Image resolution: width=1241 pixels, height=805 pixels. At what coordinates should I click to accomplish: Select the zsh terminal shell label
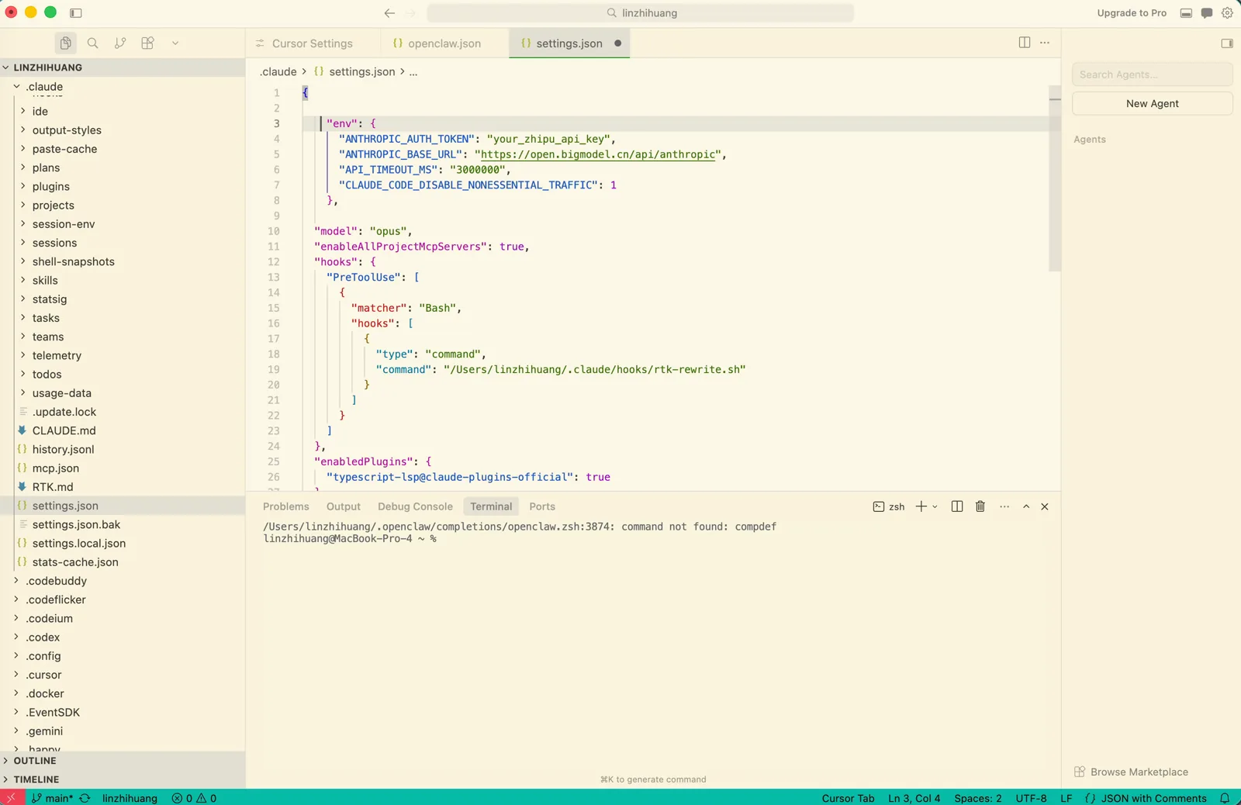pyautogui.click(x=889, y=506)
